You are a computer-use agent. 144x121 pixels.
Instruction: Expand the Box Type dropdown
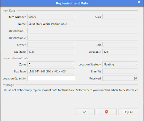pyautogui.click(x=73, y=71)
